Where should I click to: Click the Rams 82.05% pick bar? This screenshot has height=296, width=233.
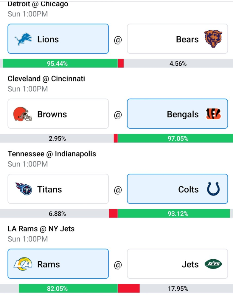(x=68, y=288)
